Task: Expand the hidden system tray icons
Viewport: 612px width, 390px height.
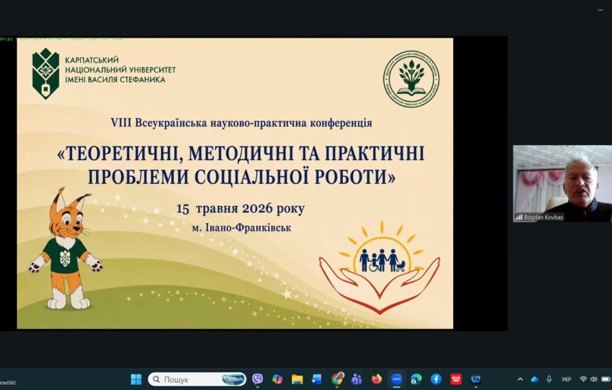Action: [520, 379]
